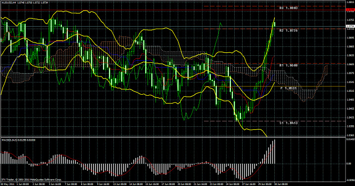Click the R3 1.0803 resistance label

pyautogui.click(x=288, y=8)
